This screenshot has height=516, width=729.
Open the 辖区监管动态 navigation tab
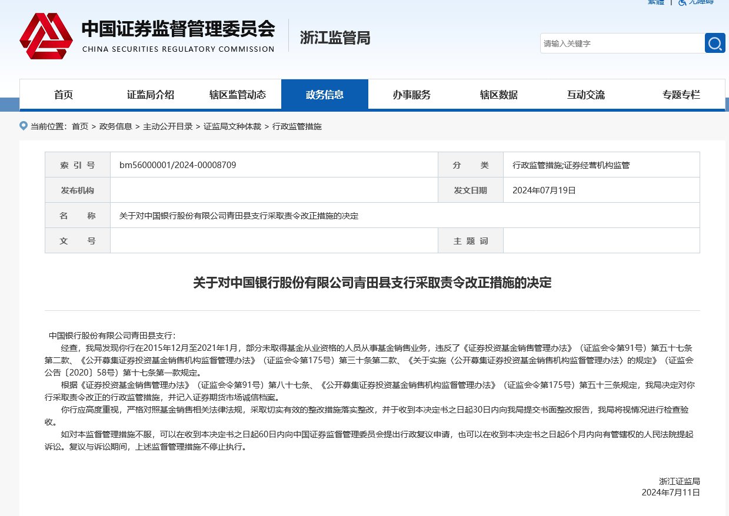pyautogui.click(x=238, y=95)
